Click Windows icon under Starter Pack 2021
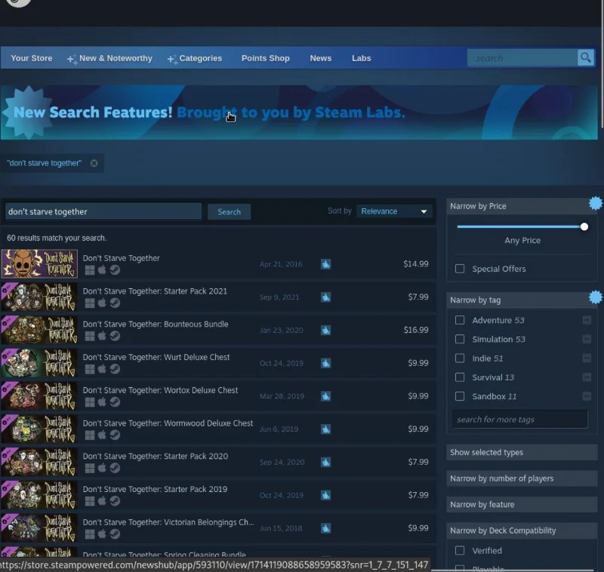This screenshot has height=572, width=604. (90, 303)
